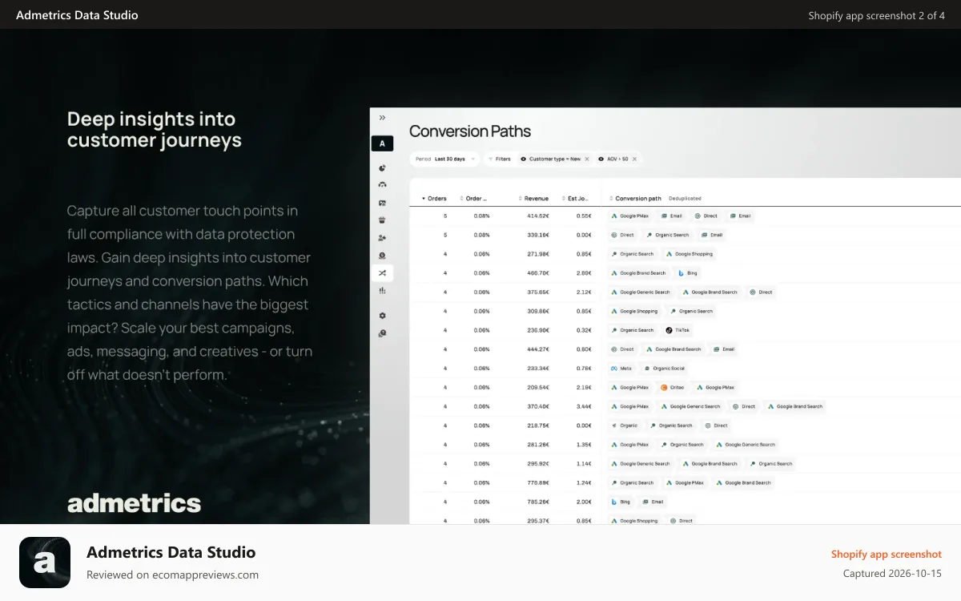Image resolution: width=961 pixels, height=601 pixels.
Task: Expand the sidebar with the double-chevron icon
Action: tap(382, 118)
